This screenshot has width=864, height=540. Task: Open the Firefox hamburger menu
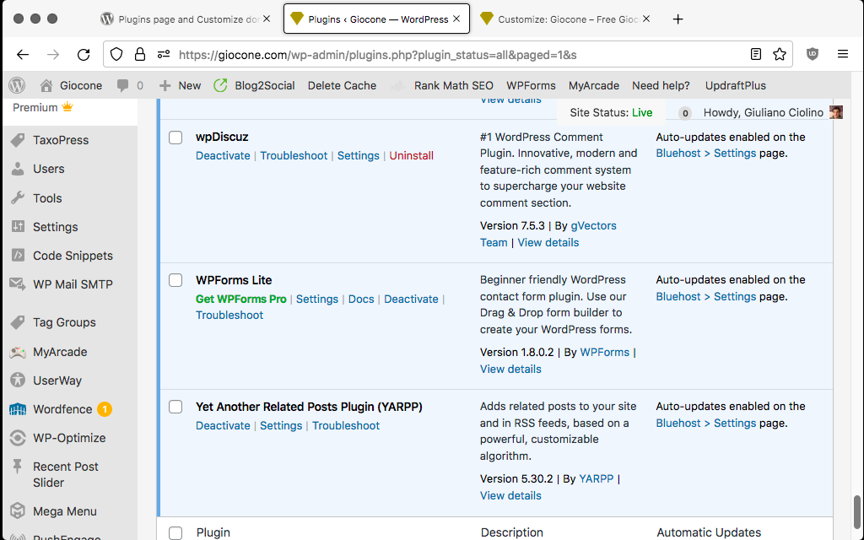pyautogui.click(x=843, y=54)
